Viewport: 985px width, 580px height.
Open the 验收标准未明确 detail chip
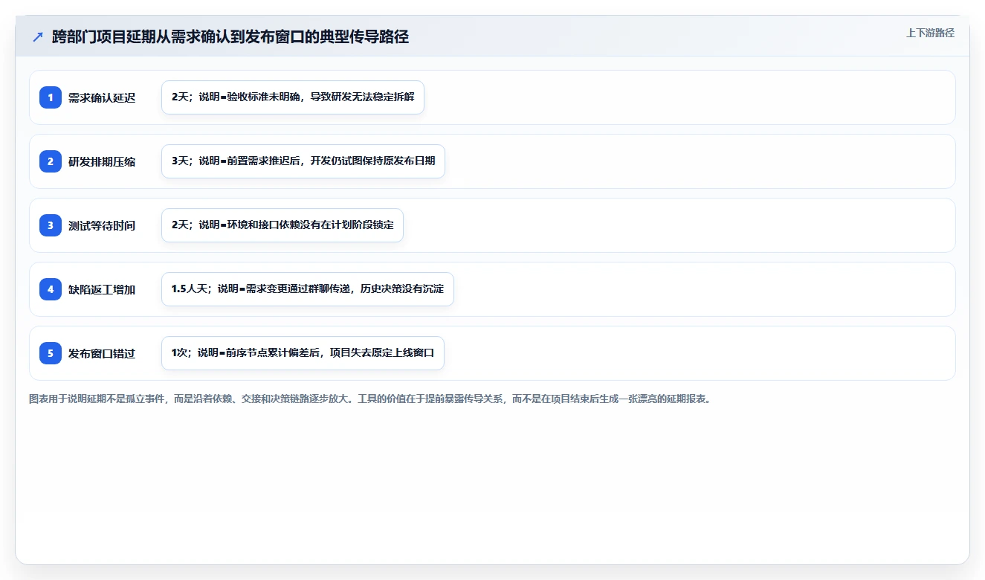pos(293,97)
